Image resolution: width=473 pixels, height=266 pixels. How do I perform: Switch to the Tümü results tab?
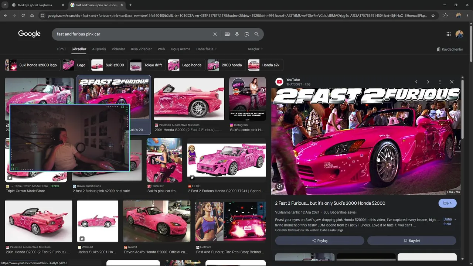click(x=61, y=49)
